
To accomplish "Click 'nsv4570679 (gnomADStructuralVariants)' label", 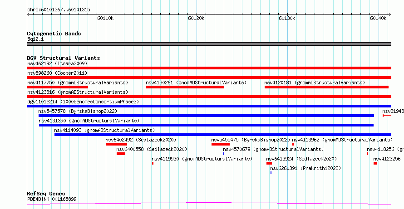I will click(x=273, y=149).
